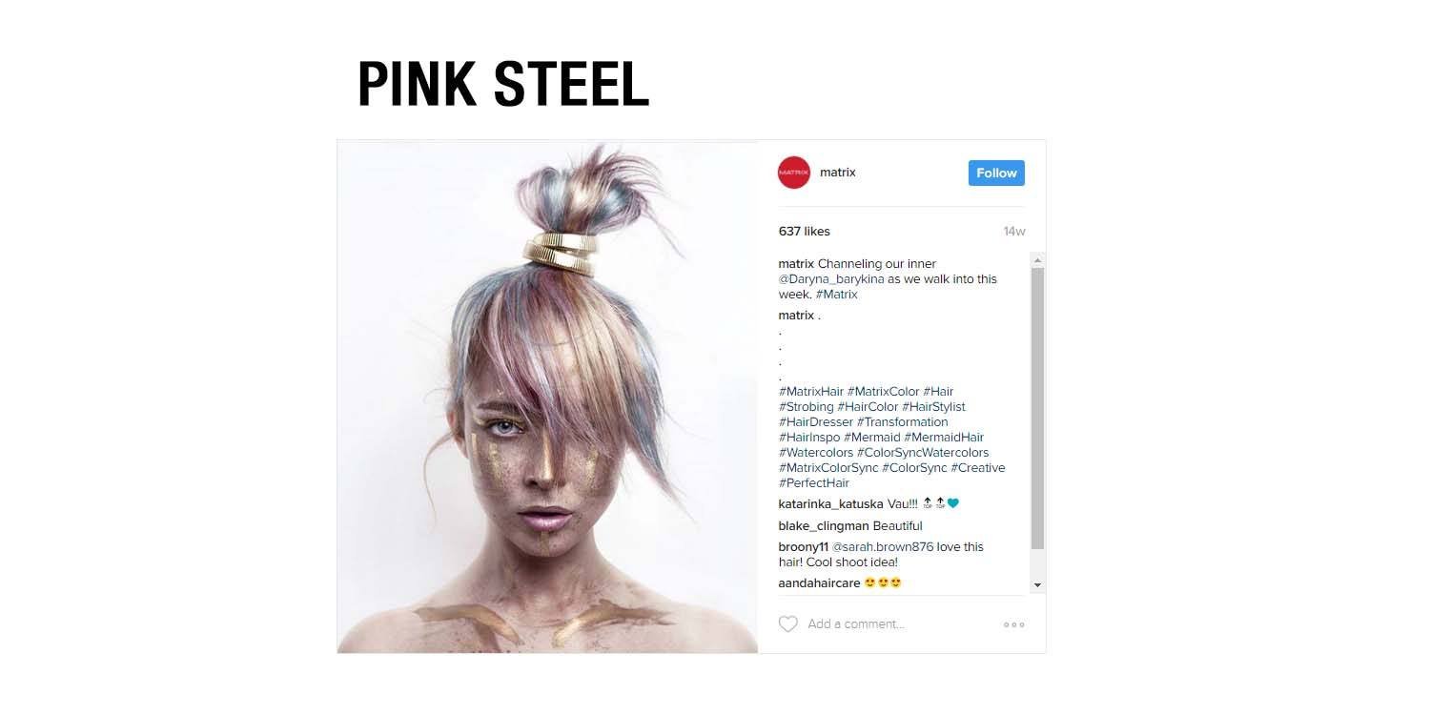
Task: Click the 14w post timestamp
Action: 1014,232
